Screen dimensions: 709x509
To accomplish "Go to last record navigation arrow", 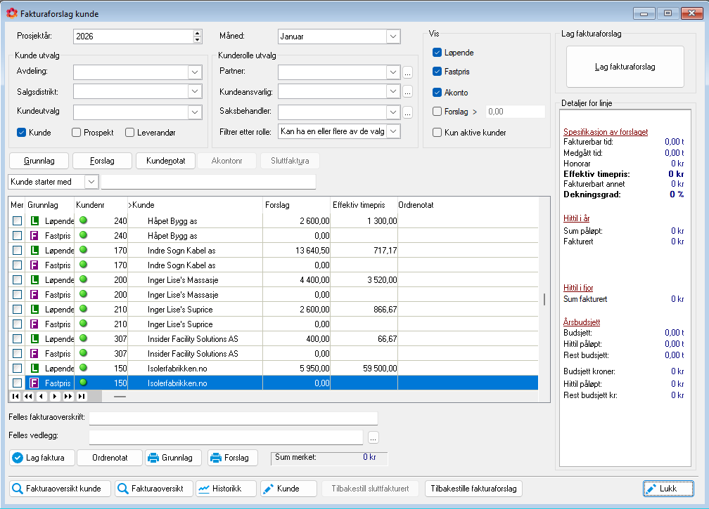I will [x=82, y=397].
